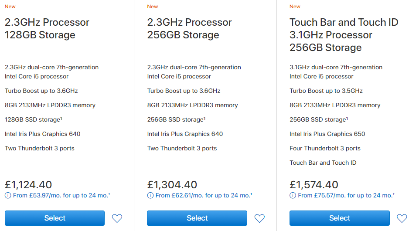409x231 pixels.
Task: Open the info icon beside £53.97/mo. financing
Action: (8, 196)
